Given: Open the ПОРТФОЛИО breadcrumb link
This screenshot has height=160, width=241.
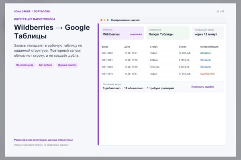Looking at the screenshot, I should (x=42, y=12).
